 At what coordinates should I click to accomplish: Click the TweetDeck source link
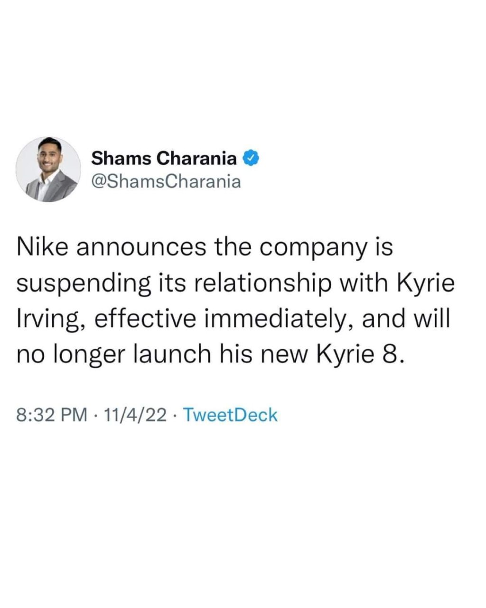[x=230, y=415]
